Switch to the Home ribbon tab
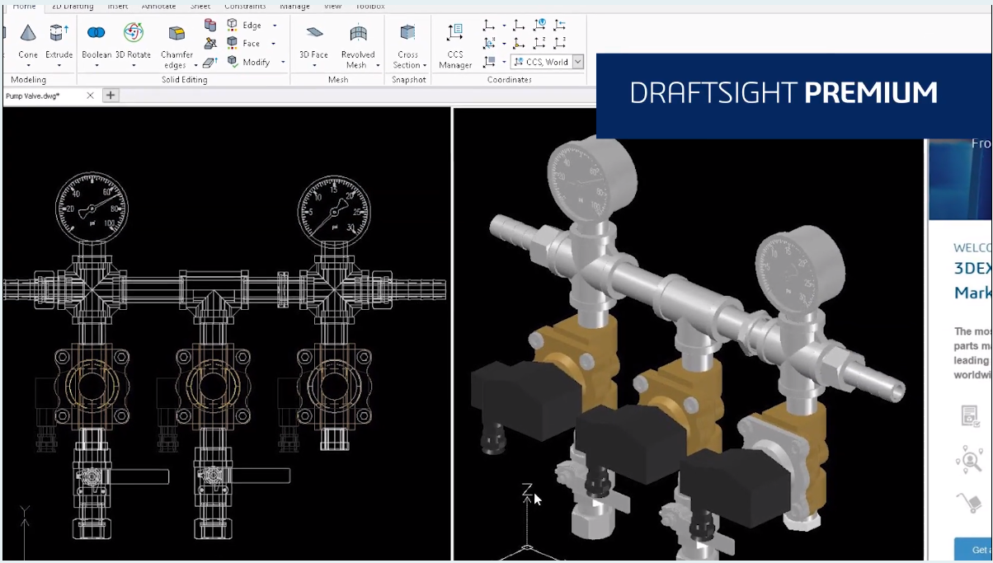993x563 pixels. (x=24, y=6)
